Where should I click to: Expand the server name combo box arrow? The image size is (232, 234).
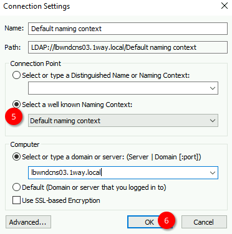(213, 172)
